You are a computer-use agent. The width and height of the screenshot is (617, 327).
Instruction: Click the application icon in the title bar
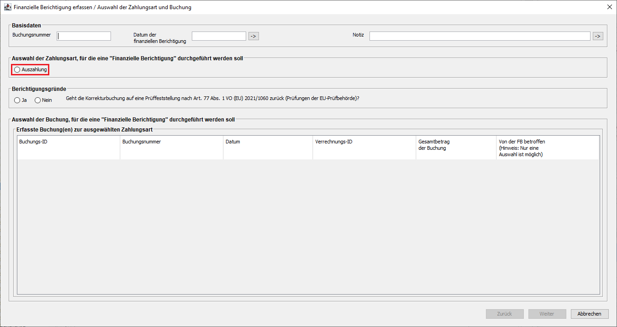pyautogui.click(x=7, y=7)
